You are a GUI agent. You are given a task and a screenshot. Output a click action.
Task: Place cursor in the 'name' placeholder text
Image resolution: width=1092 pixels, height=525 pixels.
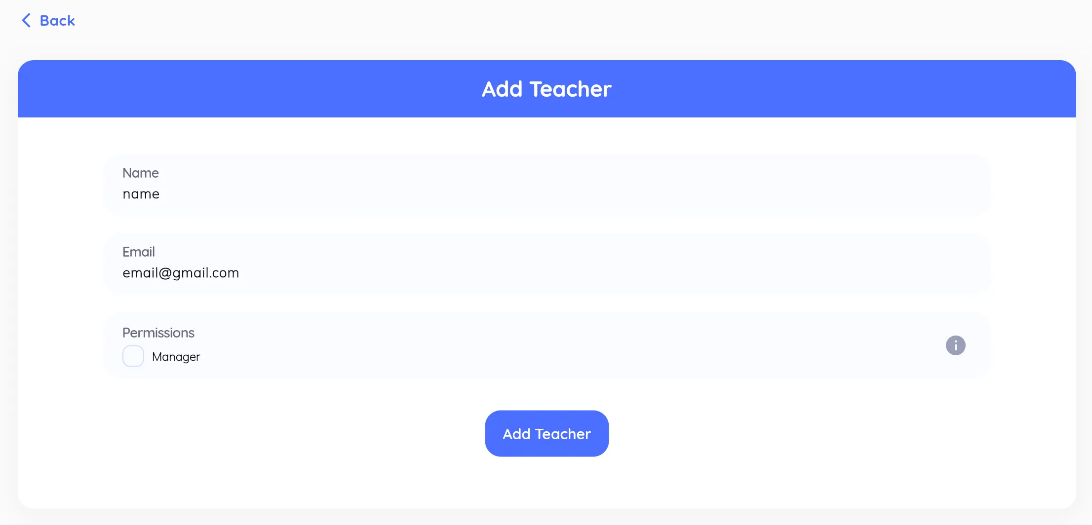141,194
